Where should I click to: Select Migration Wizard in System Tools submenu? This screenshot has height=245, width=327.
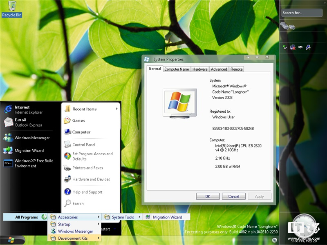click(x=166, y=217)
